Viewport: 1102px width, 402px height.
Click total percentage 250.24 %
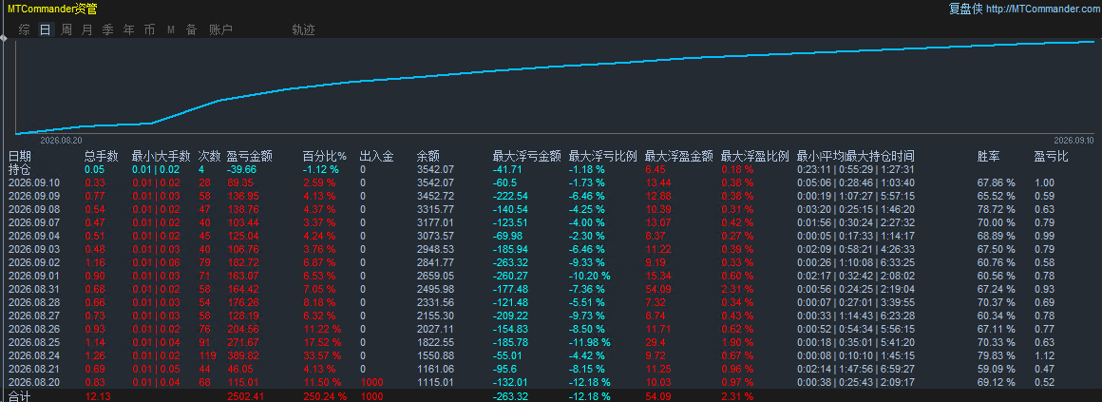pos(325,397)
